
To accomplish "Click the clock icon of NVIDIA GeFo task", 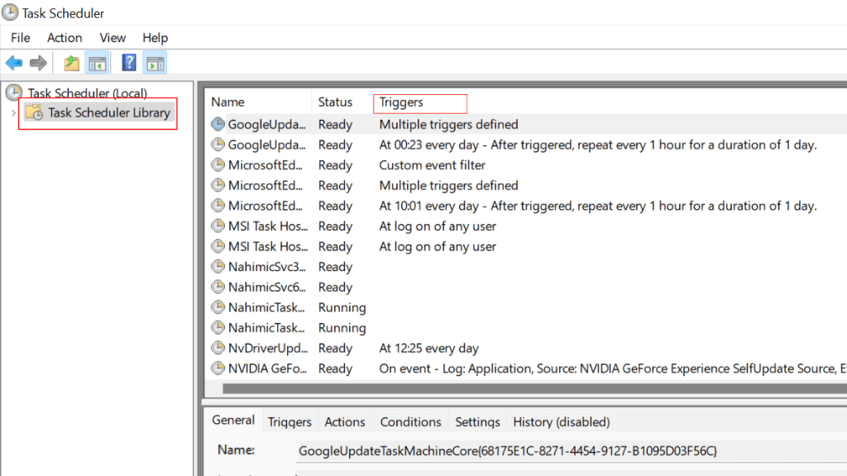I will [x=218, y=369].
